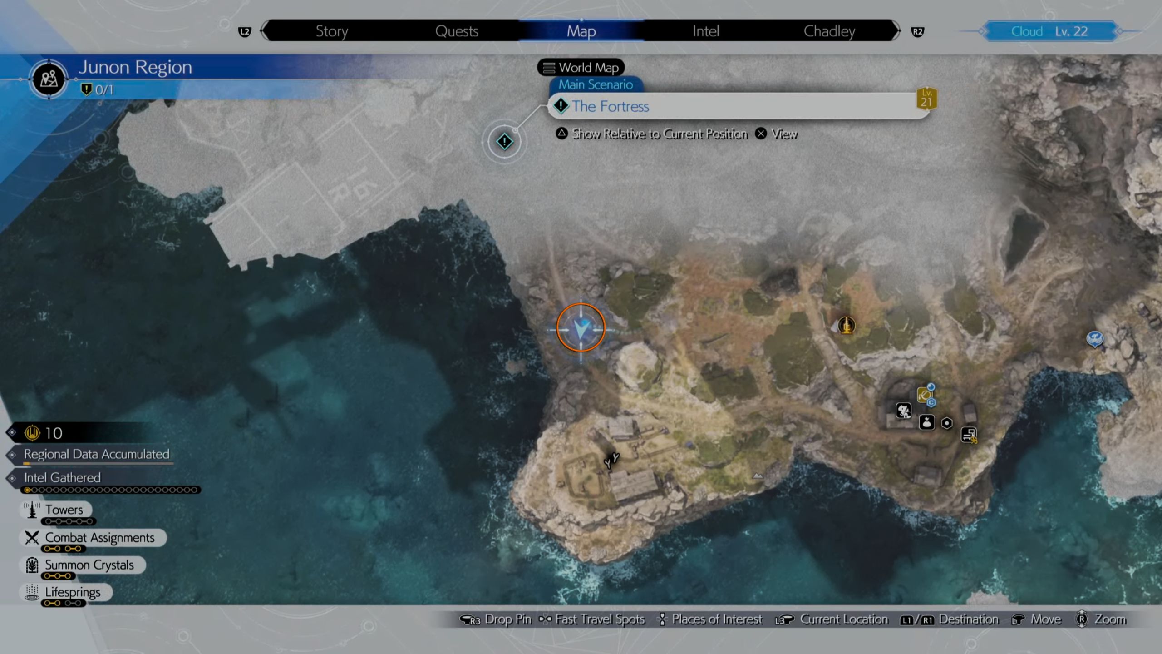This screenshot has width=1162, height=654.
Task: Click the Combat Assignments label
Action: 100,538
